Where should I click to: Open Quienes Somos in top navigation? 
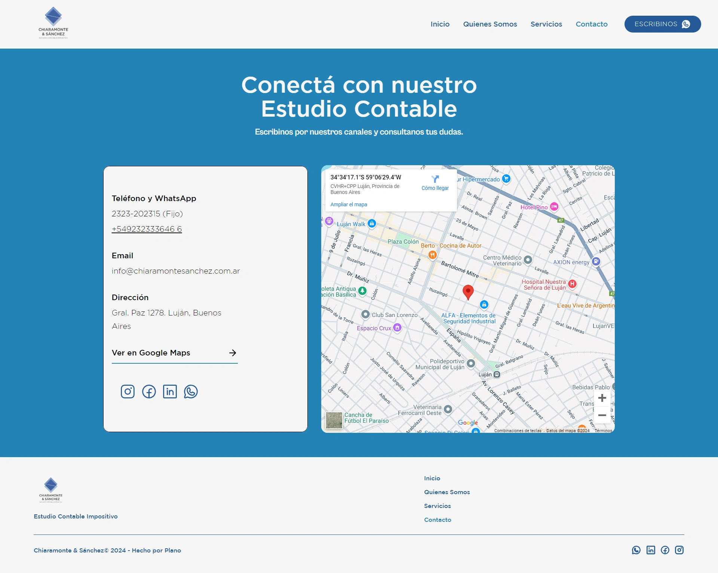(x=490, y=24)
